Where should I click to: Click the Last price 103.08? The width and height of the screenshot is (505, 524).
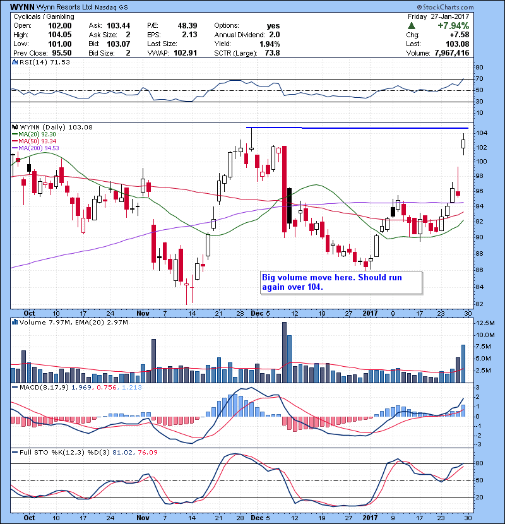pos(458,44)
